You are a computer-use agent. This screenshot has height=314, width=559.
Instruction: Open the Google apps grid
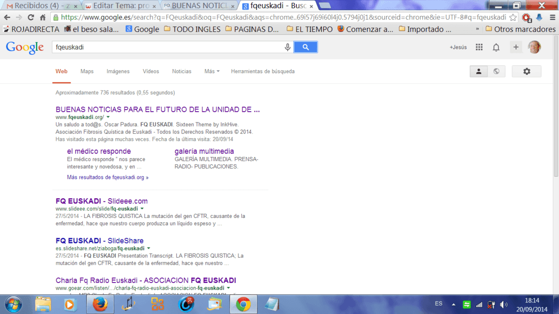(479, 47)
